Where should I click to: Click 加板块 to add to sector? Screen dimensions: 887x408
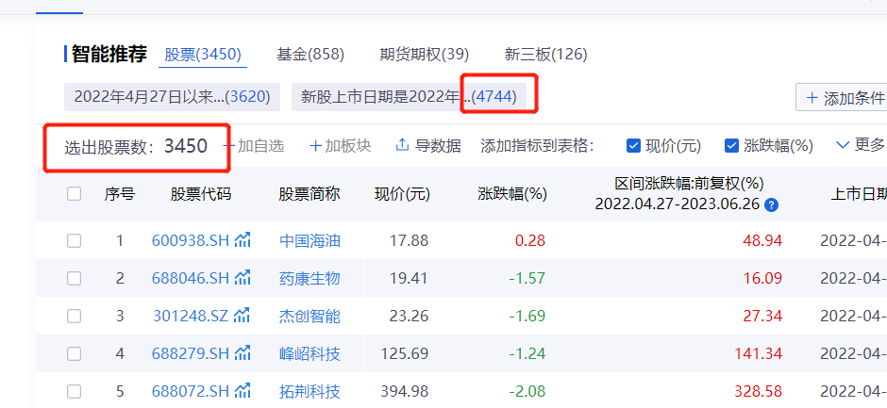coord(341,146)
